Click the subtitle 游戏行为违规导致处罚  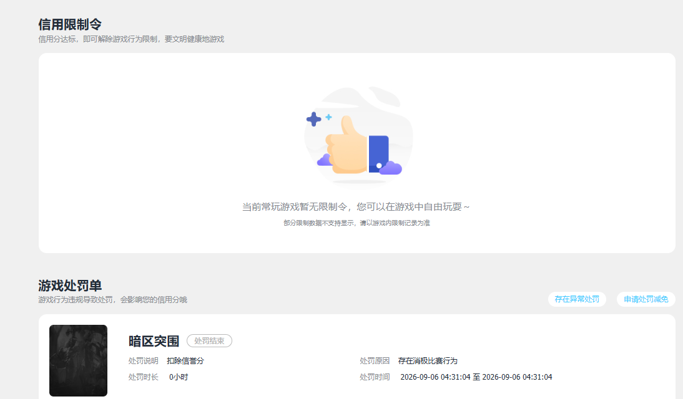(112, 300)
